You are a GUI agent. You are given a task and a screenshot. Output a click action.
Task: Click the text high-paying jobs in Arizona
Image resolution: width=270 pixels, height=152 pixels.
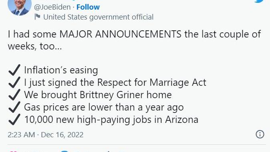point(137,120)
